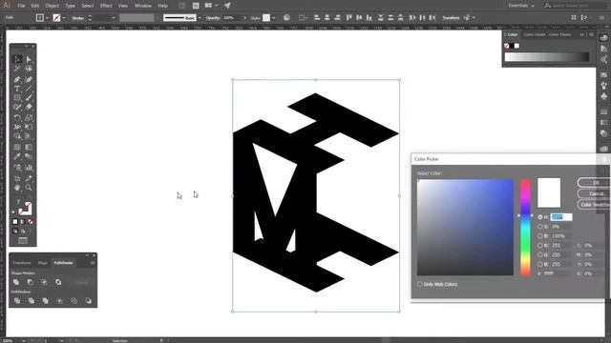Open the stroke weight dropdown

click(114, 17)
